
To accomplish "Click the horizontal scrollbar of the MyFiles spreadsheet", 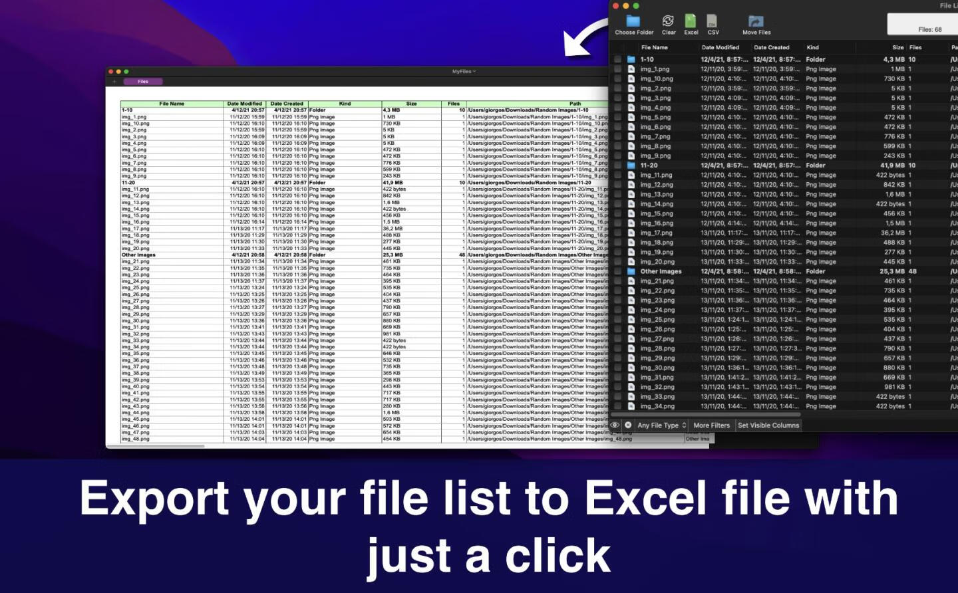I will (156, 446).
